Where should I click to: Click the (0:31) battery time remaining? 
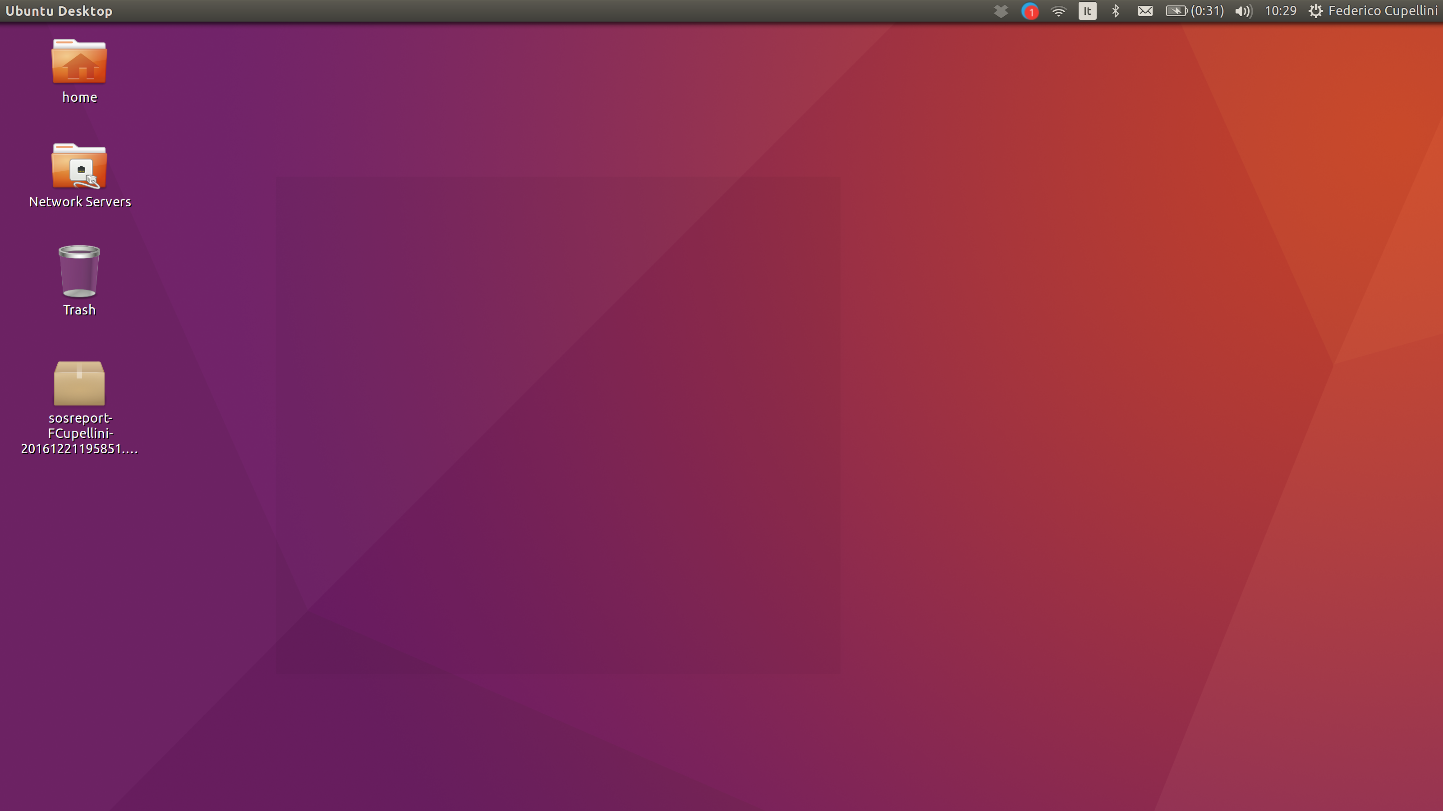coord(1207,11)
